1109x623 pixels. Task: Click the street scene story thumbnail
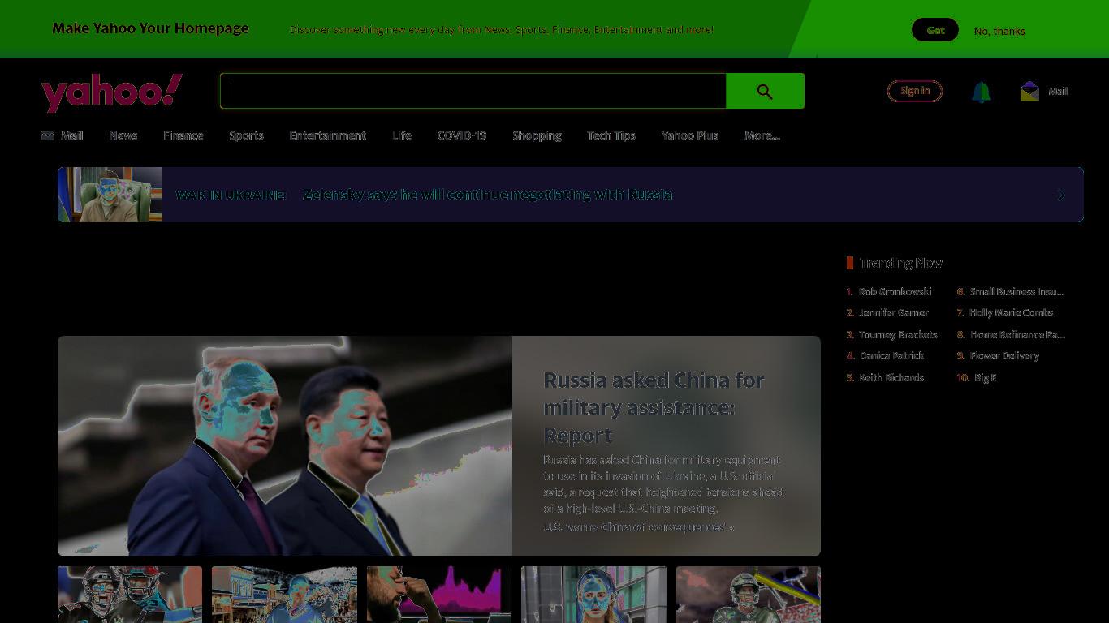pos(284,595)
